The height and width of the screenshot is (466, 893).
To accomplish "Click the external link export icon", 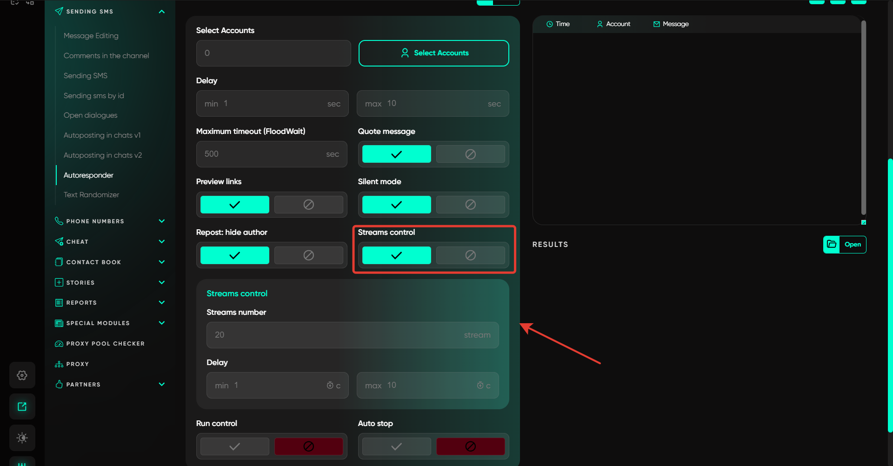I will (x=22, y=407).
